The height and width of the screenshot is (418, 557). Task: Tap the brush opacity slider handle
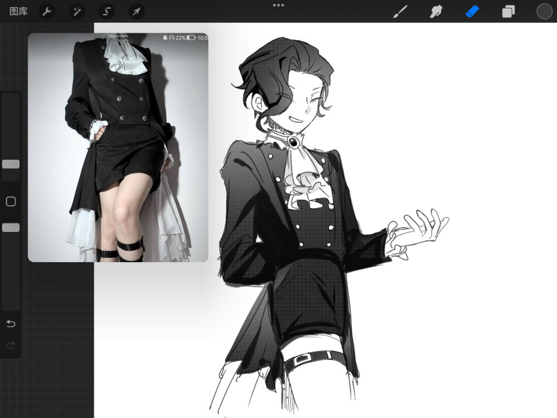tap(10, 227)
